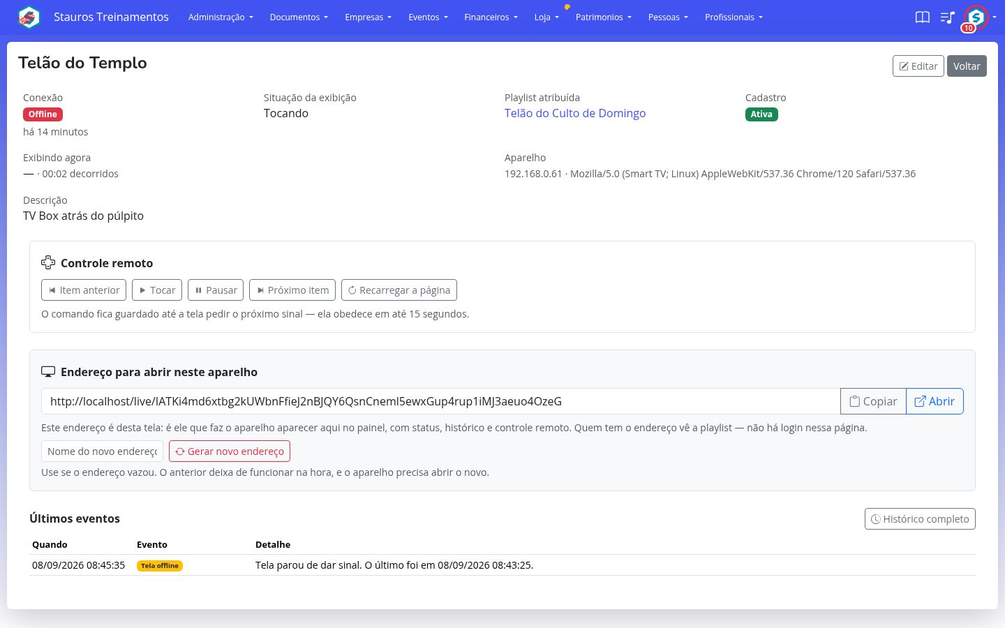Viewport: 1005px width, 628px height.
Task: Click the Stauros Treinamentos logo icon
Action: 29,17
